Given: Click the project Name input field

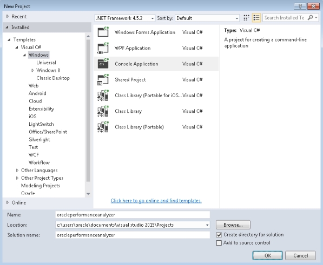Looking at the screenshot, I should 133,215.
